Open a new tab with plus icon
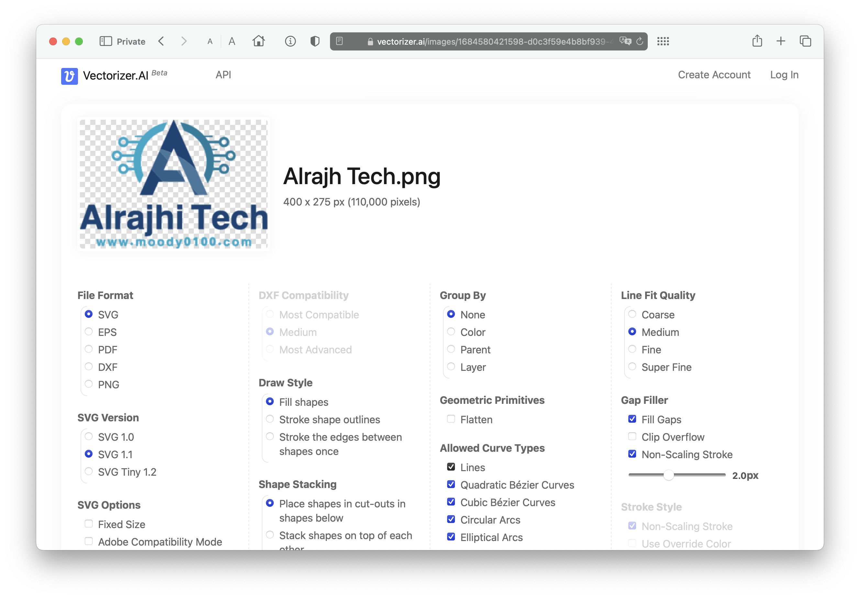This screenshot has height=598, width=860. pyautogui.click(x=781, y=41)
